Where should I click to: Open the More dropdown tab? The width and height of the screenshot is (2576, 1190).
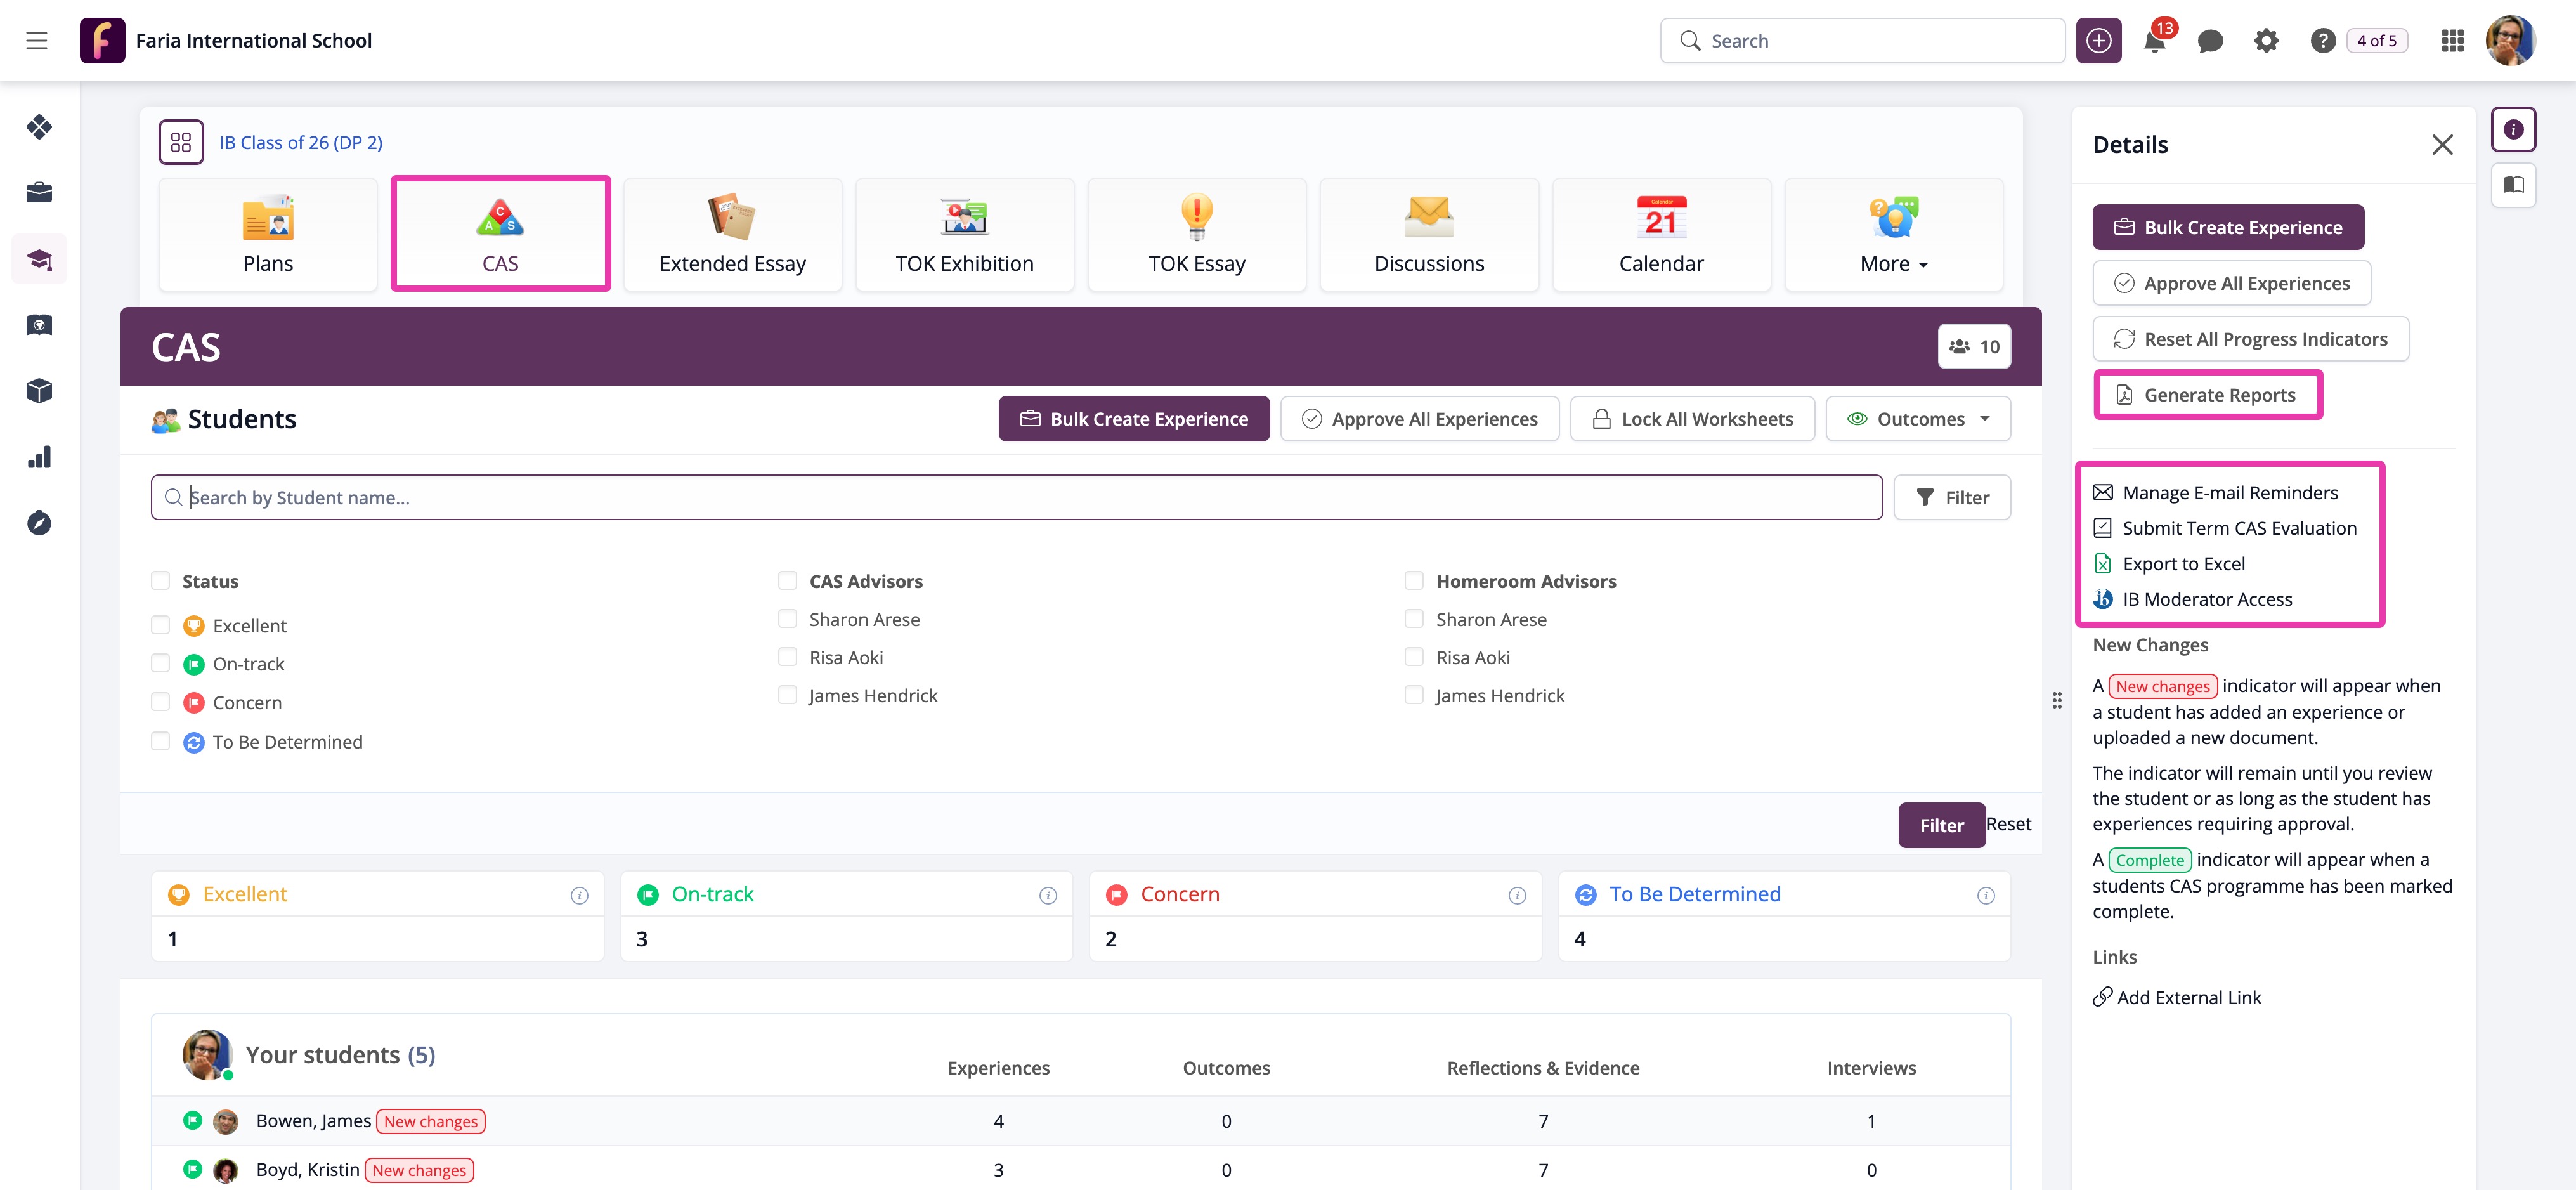[x=1893, y=236]
